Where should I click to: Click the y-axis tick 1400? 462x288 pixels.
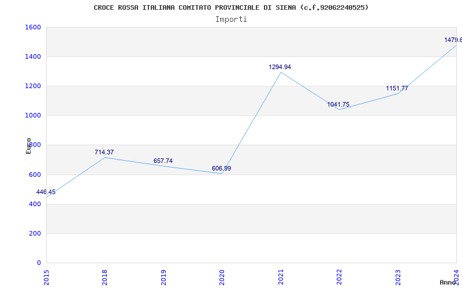(x=33, y=56)
